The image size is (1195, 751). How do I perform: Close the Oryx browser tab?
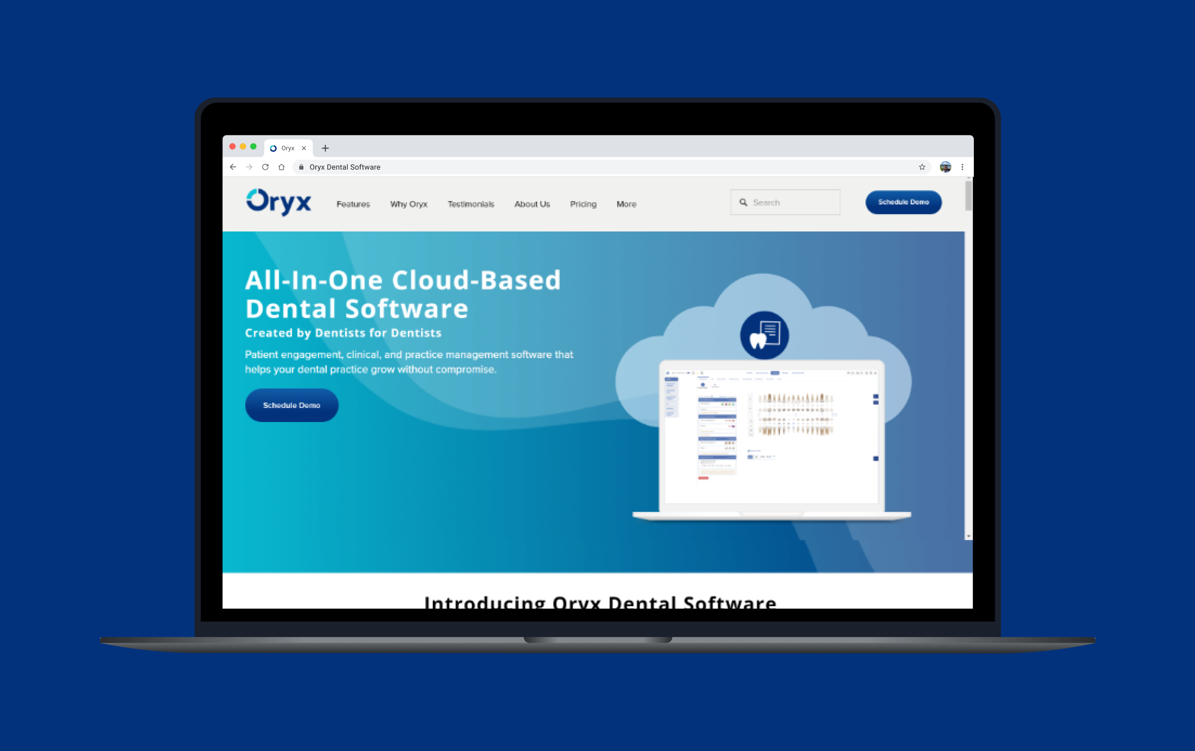point(304,148)
